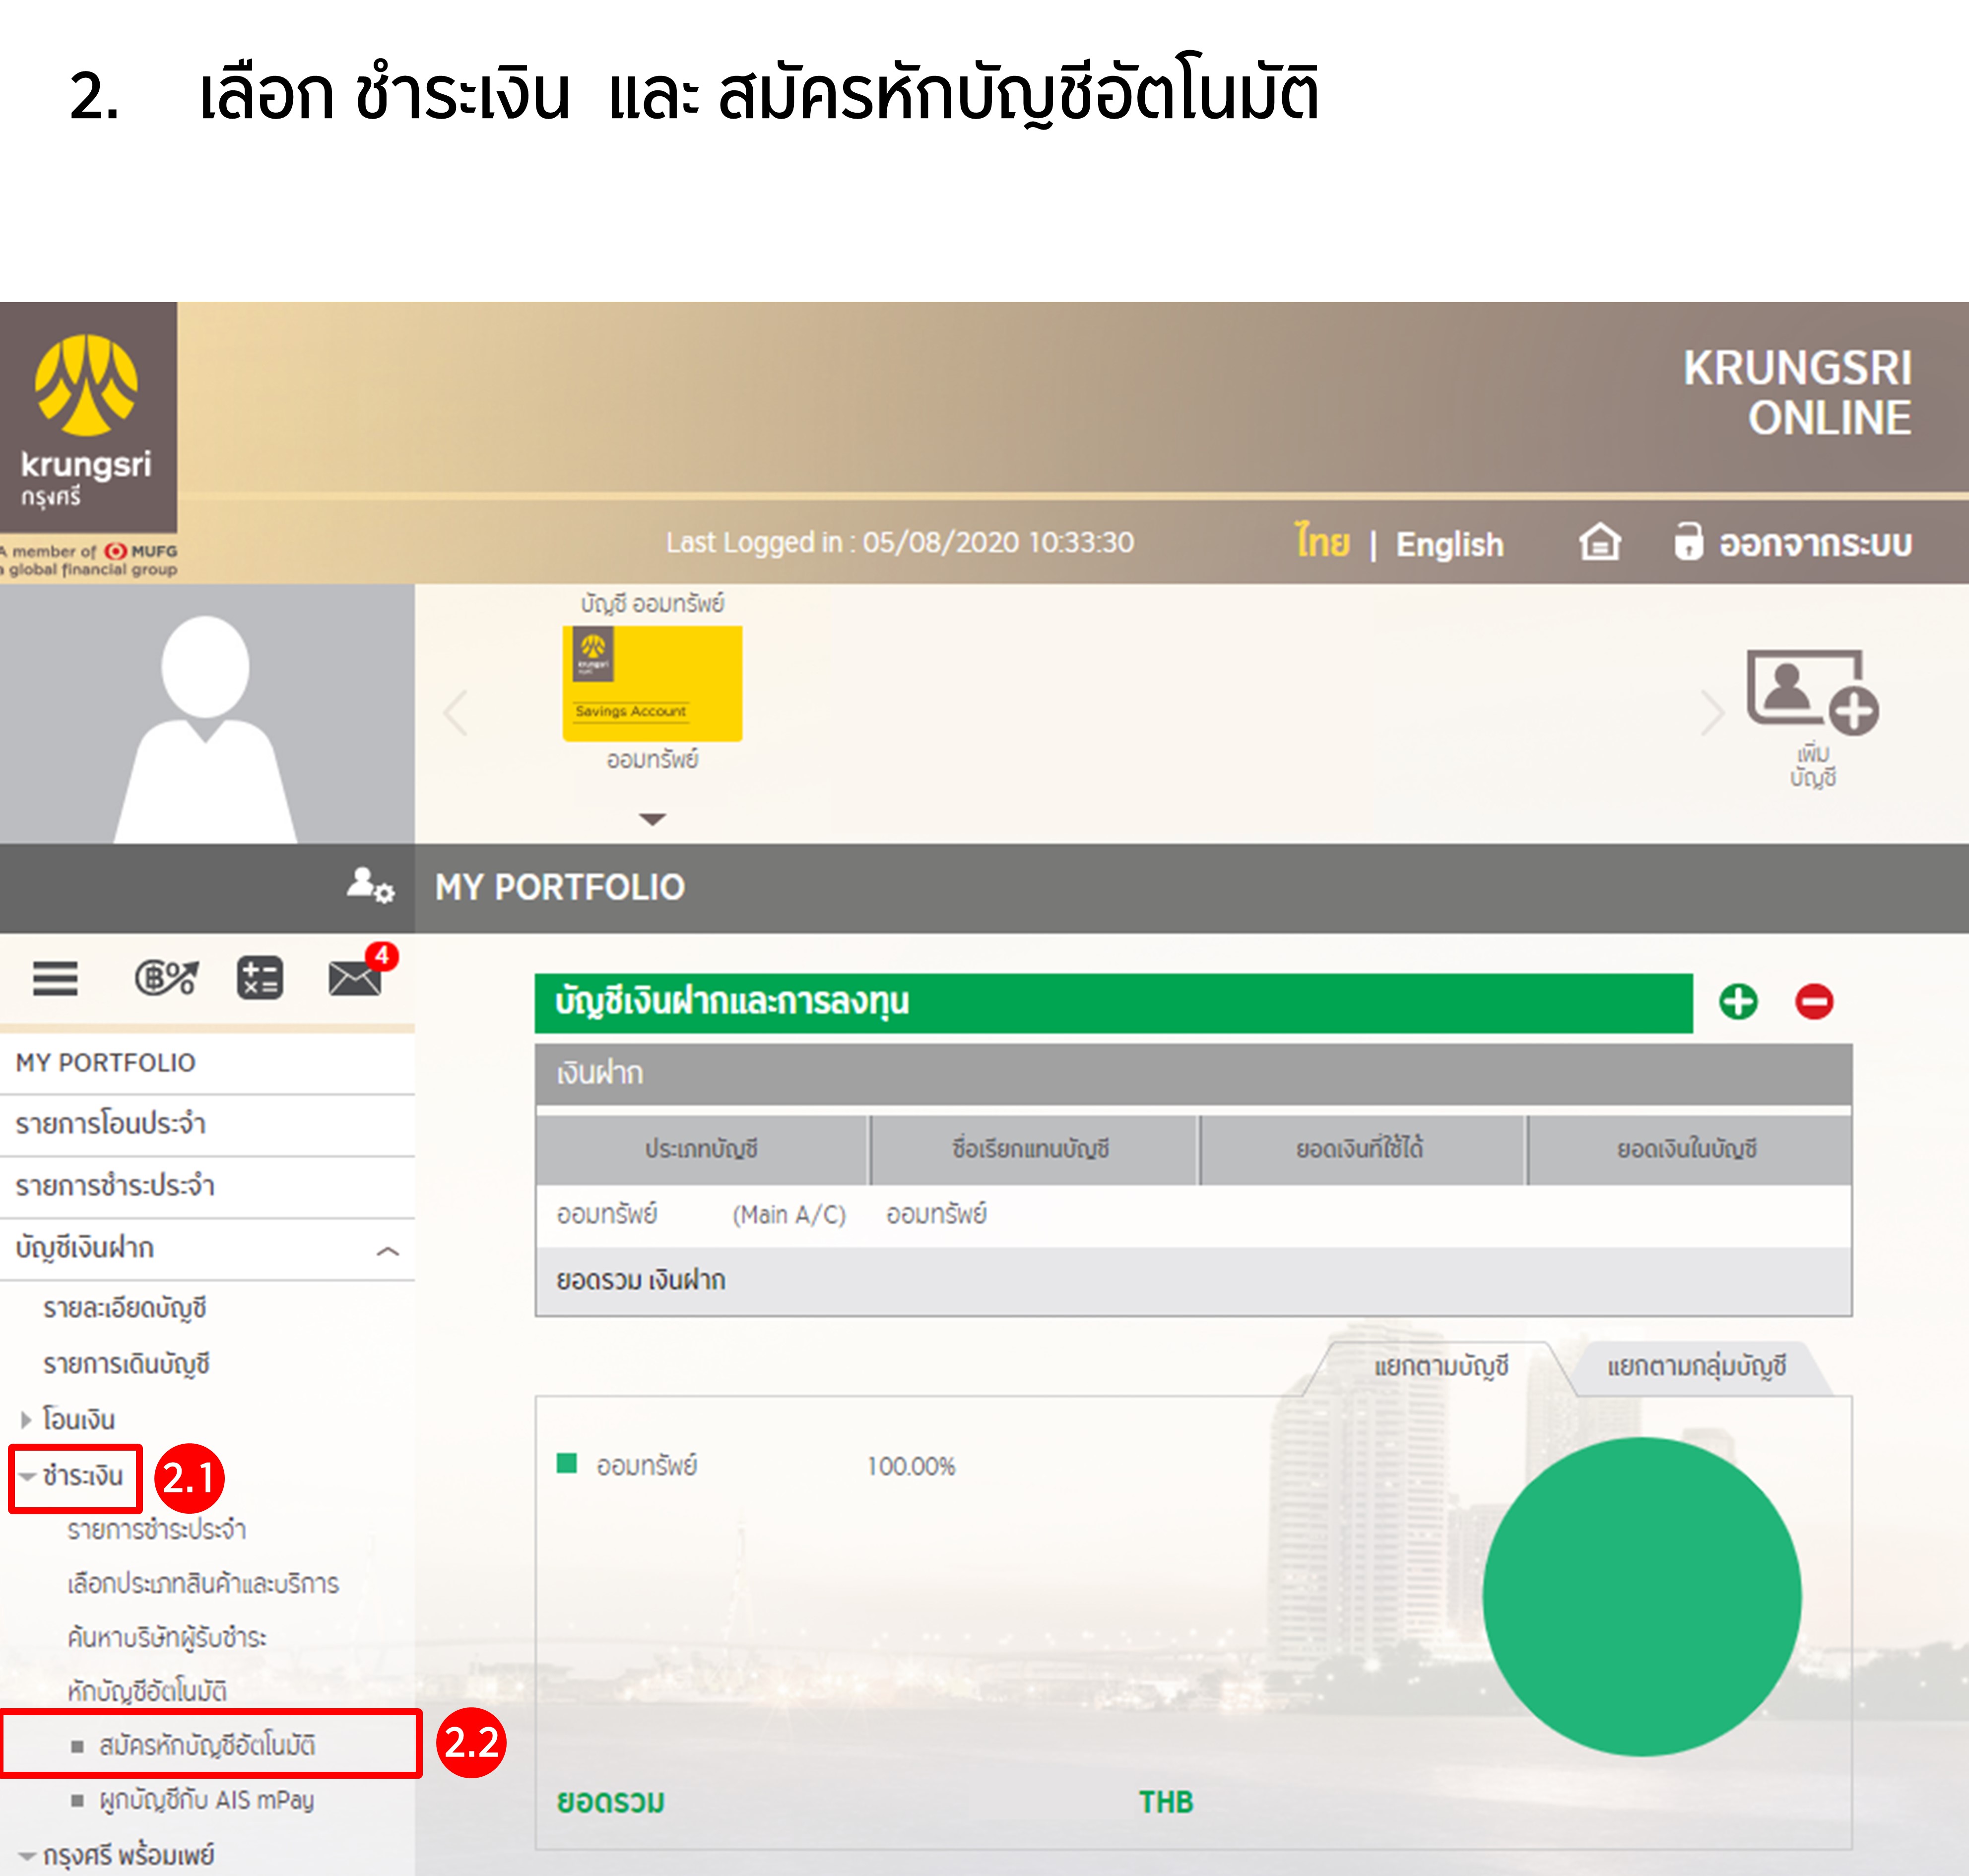
Task: Click the บัญชีเงินฝากและการลงทุน green header
Action: (x=1113, y=1003)
